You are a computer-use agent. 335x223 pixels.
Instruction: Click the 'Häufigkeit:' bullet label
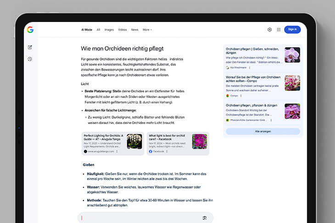[x=95, y=174]
